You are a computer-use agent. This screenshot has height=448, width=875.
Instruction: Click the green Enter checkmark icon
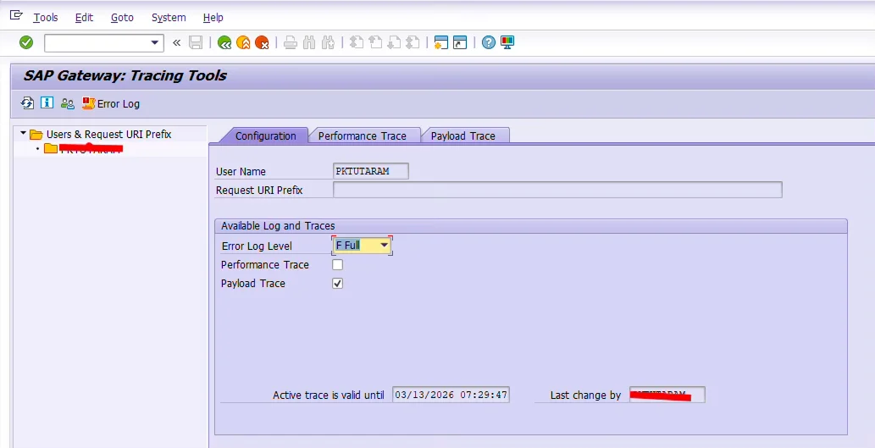click(x=26, y=42)
